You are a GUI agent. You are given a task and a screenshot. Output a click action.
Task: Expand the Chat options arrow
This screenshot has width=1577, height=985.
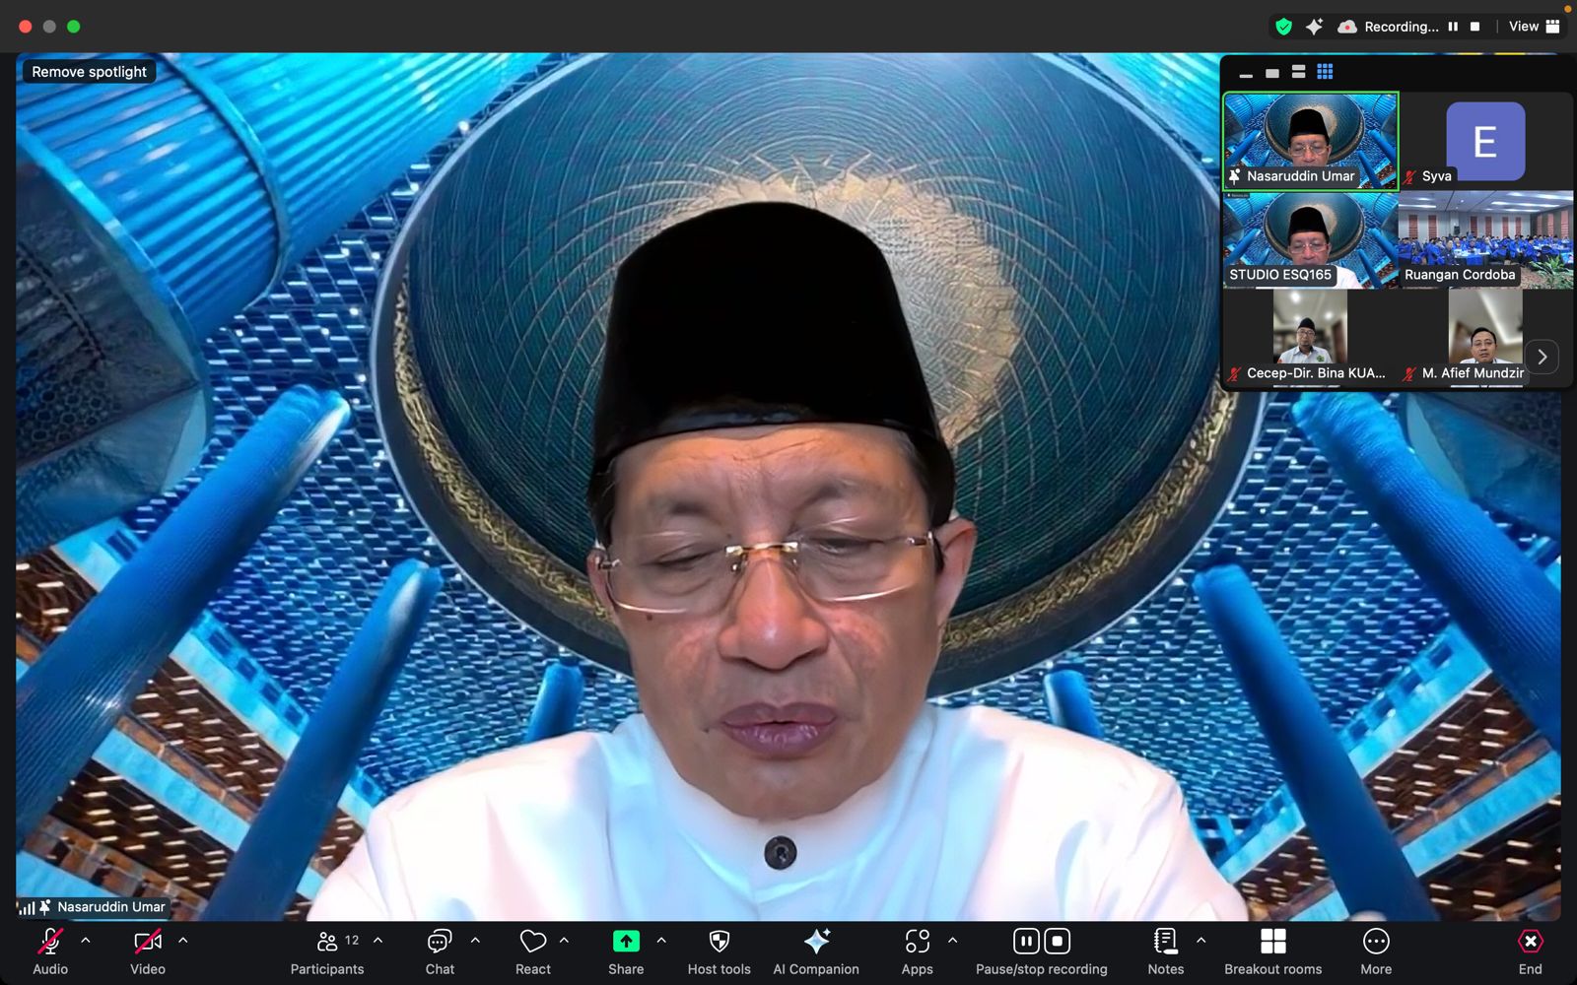point(475,941)
